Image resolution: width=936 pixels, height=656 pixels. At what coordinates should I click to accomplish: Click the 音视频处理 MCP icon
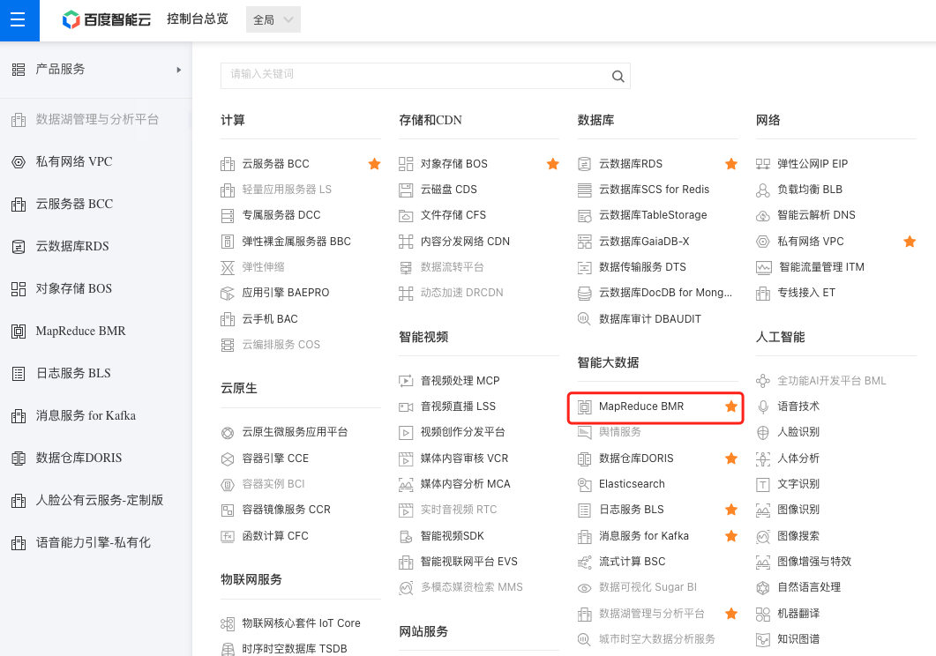[x=406, y=381]
